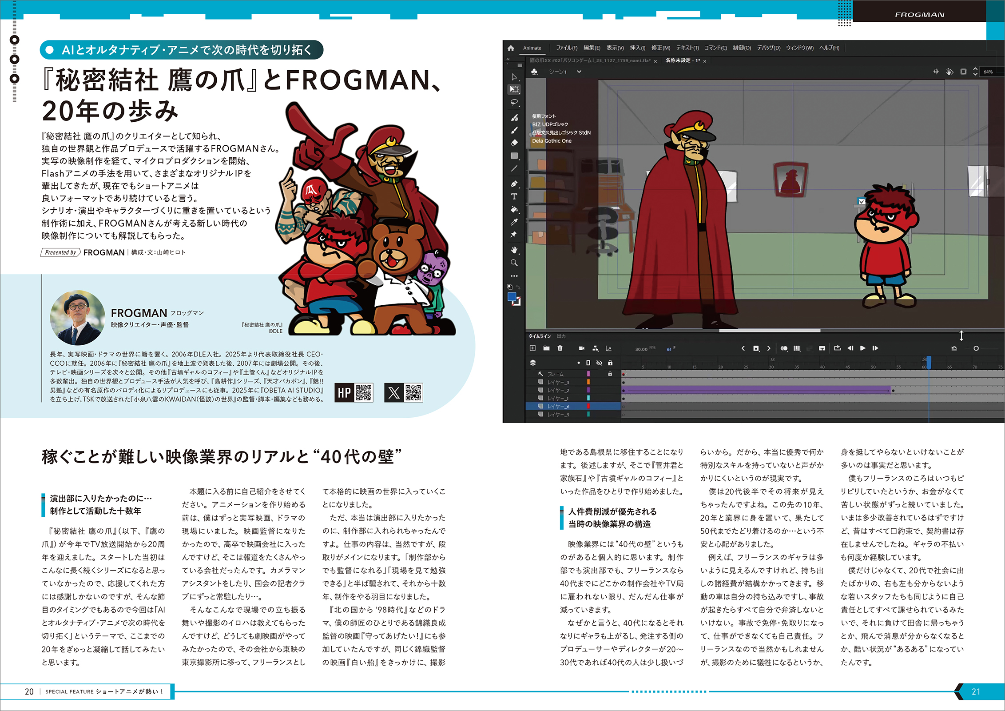The height and width of the screenshot is (711, 1005).
Task: Toggle lock all layers padlock header
Action: click(x=610, y=363)
